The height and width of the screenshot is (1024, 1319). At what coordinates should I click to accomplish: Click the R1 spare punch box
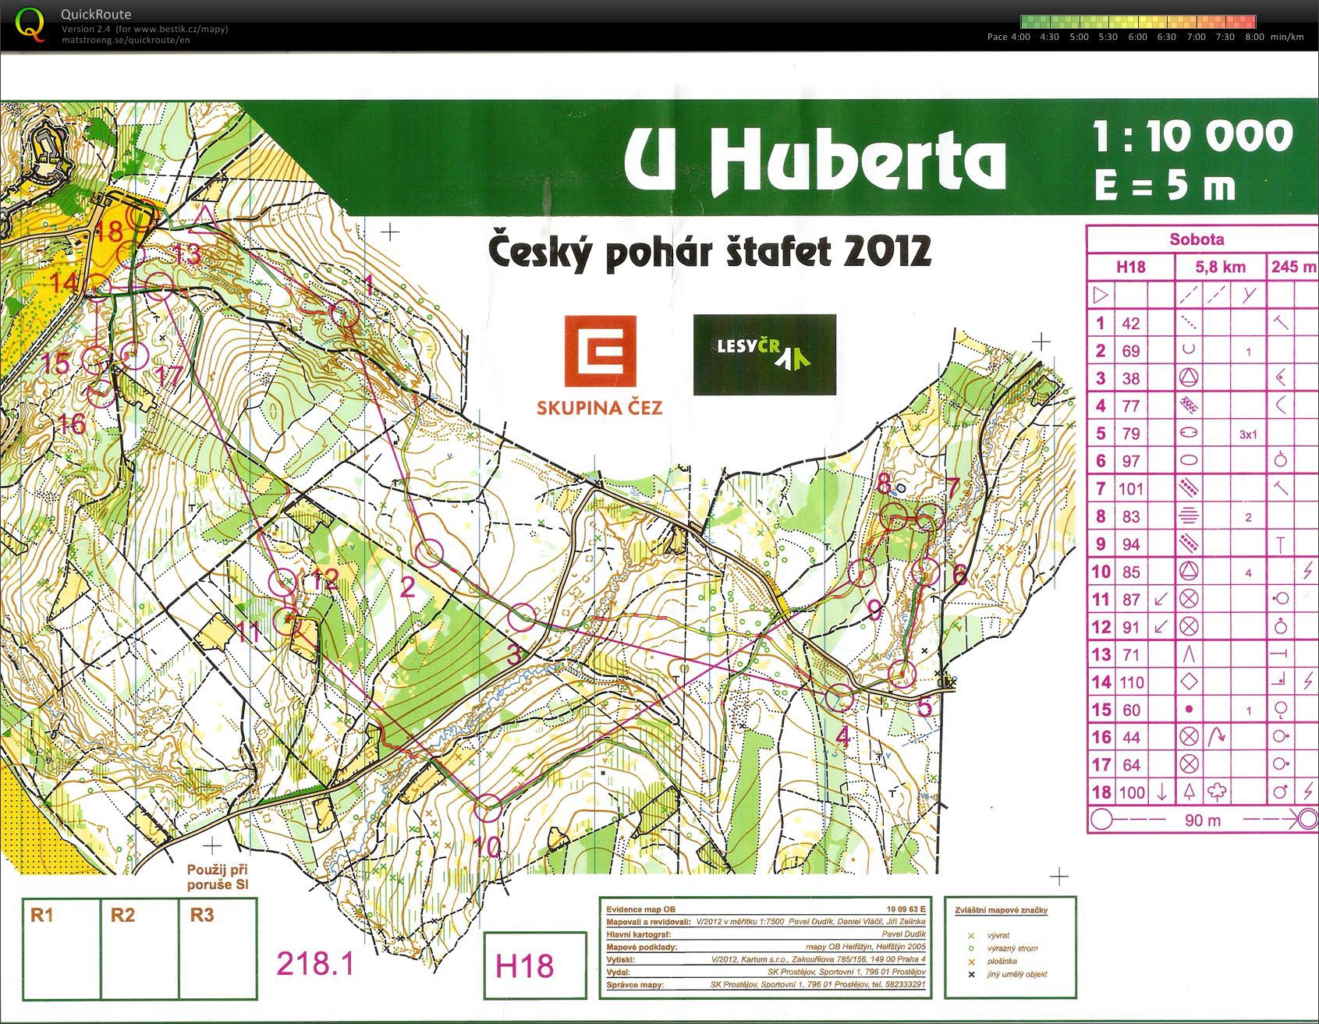[x=61, y=948]
